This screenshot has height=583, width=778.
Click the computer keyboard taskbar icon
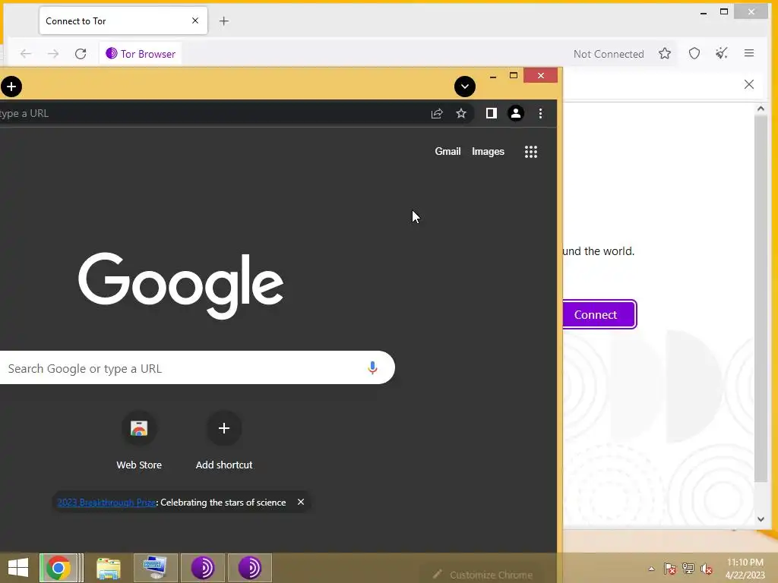[x=155, y=568]
